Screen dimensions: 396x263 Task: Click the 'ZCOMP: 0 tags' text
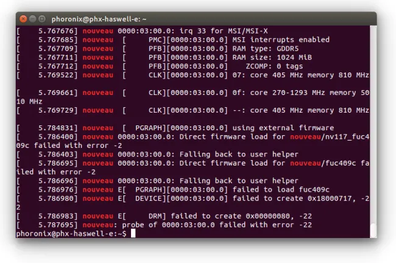pyautogui.click(x=274, y=66)
